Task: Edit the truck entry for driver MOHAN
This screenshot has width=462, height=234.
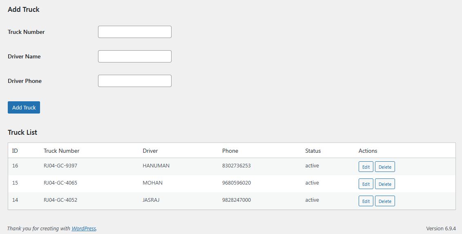Action: click(x=366, y=184)
